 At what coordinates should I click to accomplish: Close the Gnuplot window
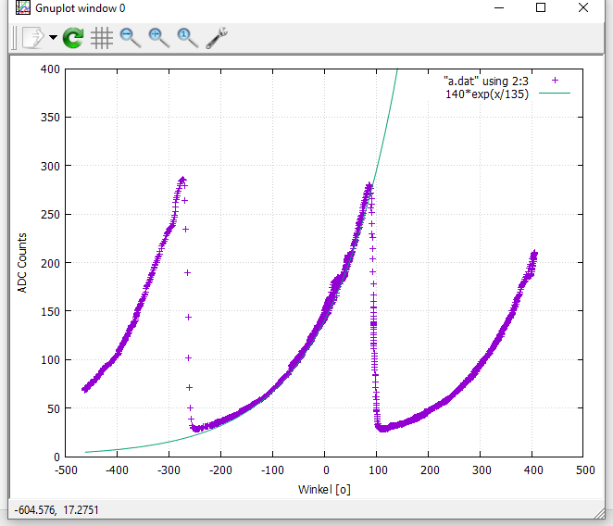pyautogui.click(x=582, y=8)
